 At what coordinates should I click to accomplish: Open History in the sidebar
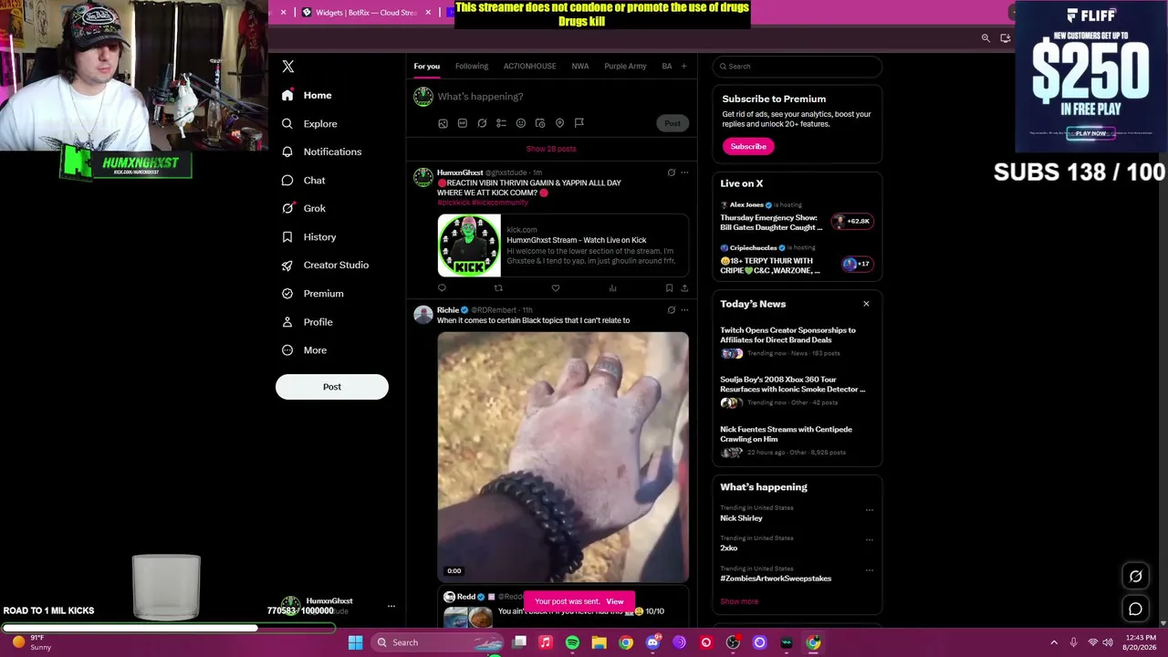coord(309,237)
